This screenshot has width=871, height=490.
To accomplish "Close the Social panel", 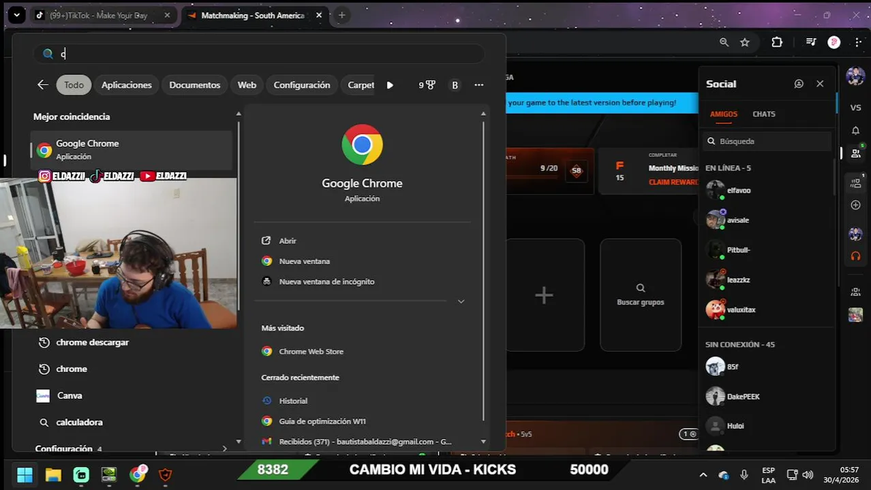I will [x=820, y=84].
